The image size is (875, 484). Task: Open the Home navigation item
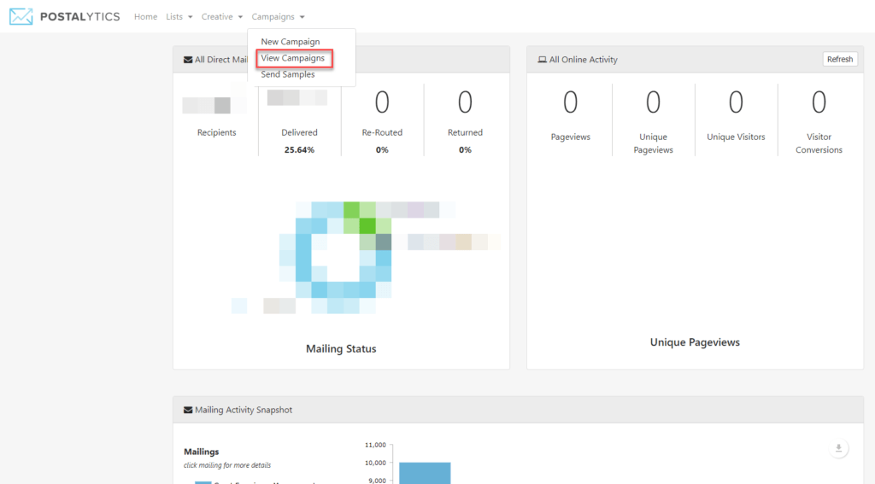tap(145, 17)
